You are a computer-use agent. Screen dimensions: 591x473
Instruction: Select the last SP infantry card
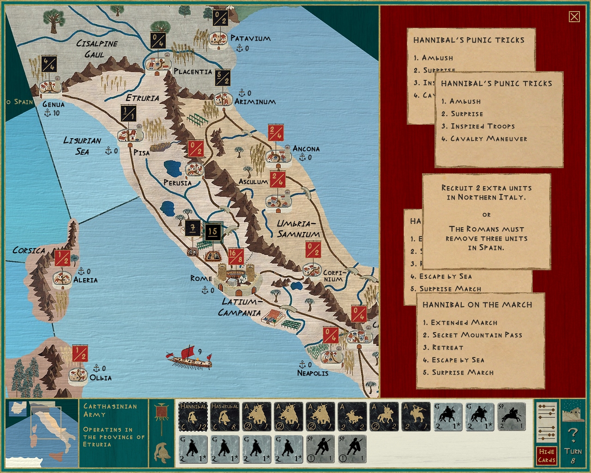pos(352,449)
